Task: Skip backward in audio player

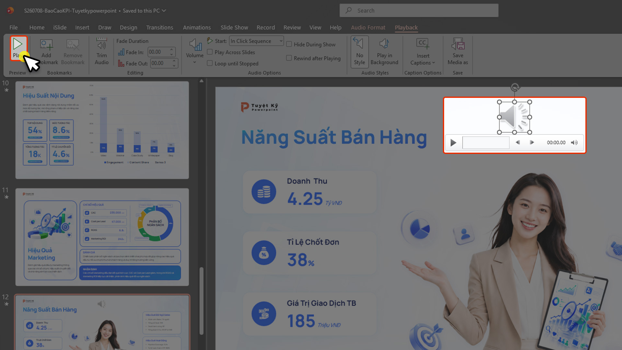Action: [518, 143]
